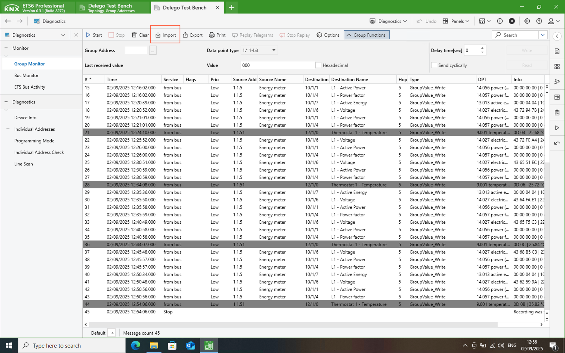Open the Default layout arrow
This screenshot has height=353, width=565.
(x=112, y=333)
